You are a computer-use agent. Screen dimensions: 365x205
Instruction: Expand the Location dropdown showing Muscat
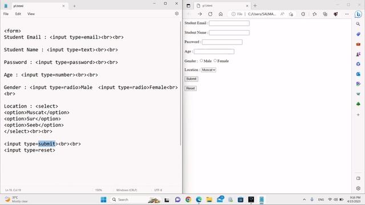(208, 69)
